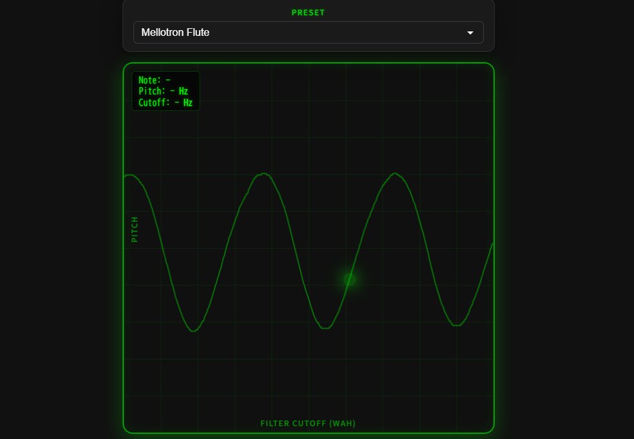Screen dimensions: 634x439
Task: Click the 'Cutoff: – Hz' readout line
Action: point(166,103)
